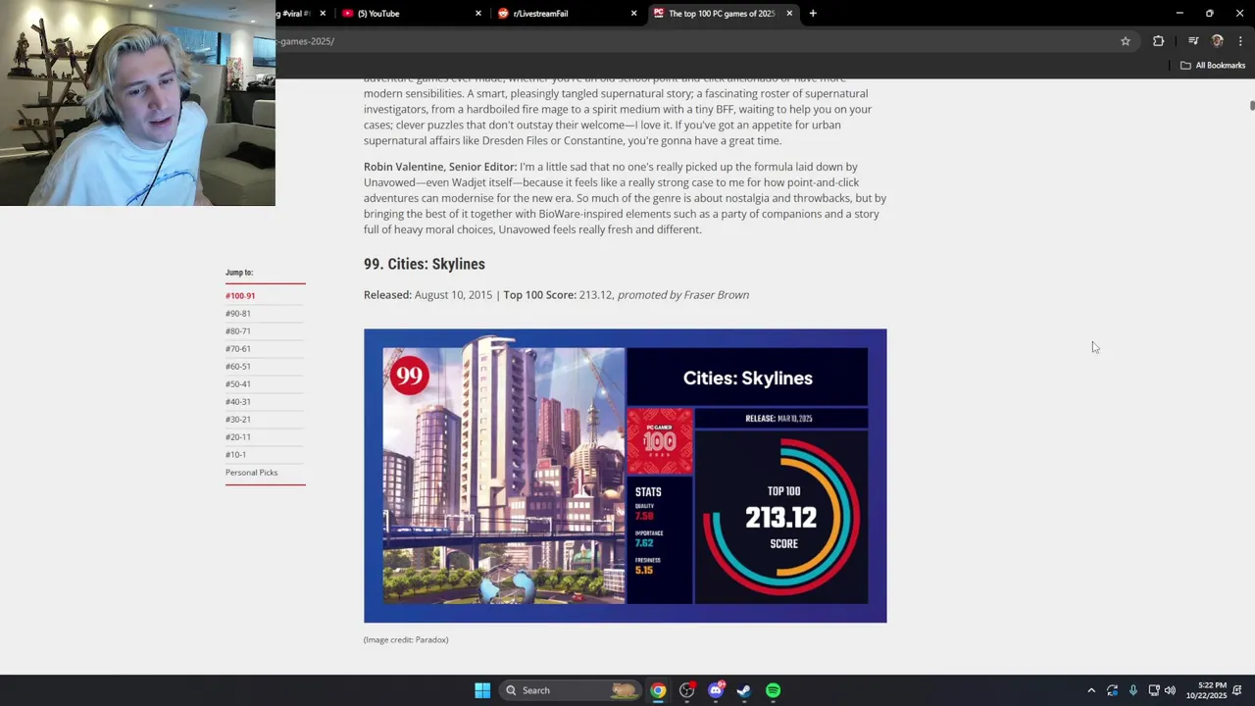The height and width of the screenshot is (706, 1255).
Task: Jump to #100-91 section
Action: 240,295
